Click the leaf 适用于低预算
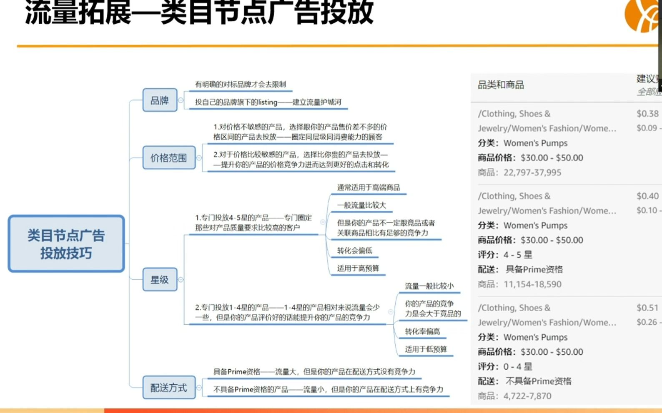 [426, 349]
